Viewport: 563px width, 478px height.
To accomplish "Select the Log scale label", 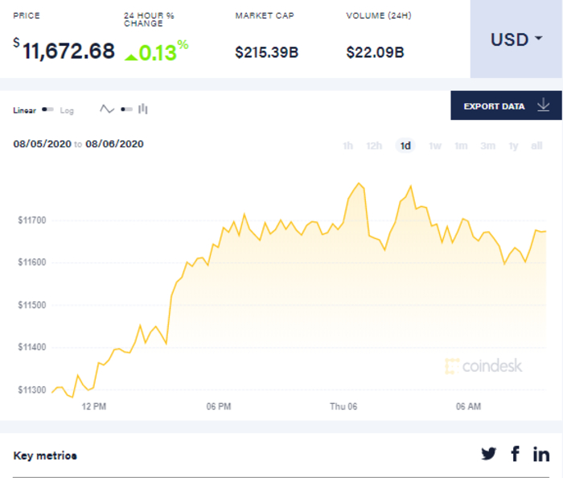I will pos(67,110).
